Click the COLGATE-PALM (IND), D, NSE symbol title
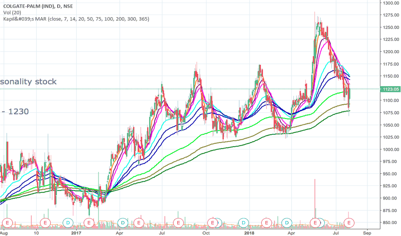Image resolution: width=401 pixels, height=236 pixels. 38,6
